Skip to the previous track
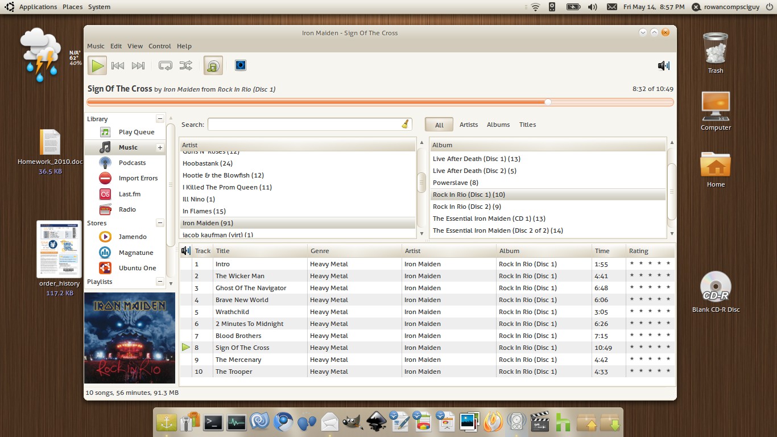 point(118,66)
